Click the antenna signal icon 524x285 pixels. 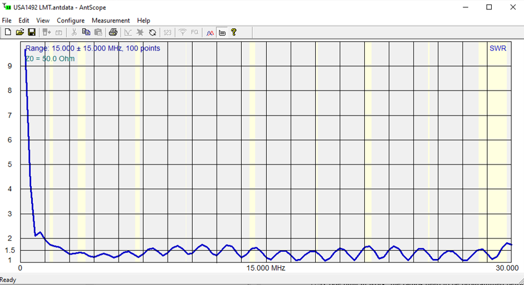point(183,32)
